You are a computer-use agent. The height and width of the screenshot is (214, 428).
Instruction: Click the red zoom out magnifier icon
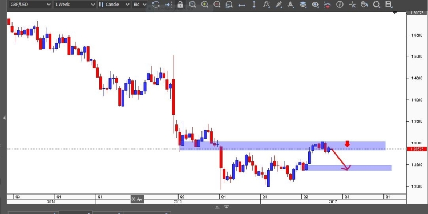(x=217, y=5)
